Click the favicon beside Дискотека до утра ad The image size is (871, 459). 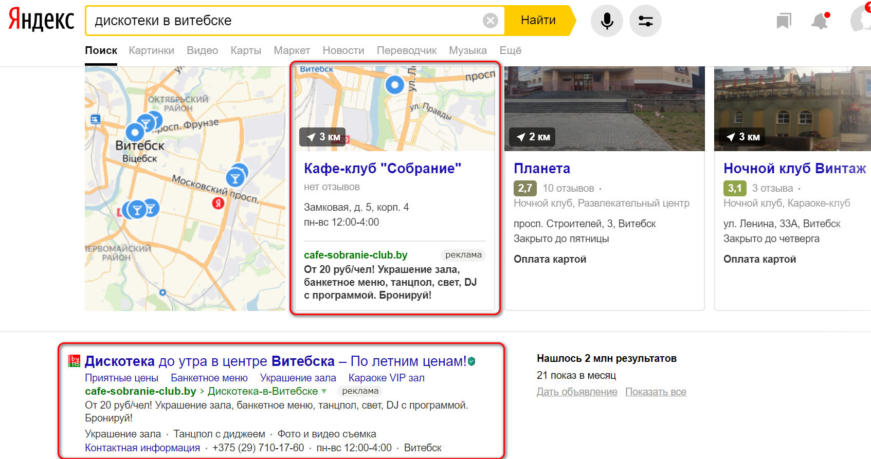coord(74,361)
